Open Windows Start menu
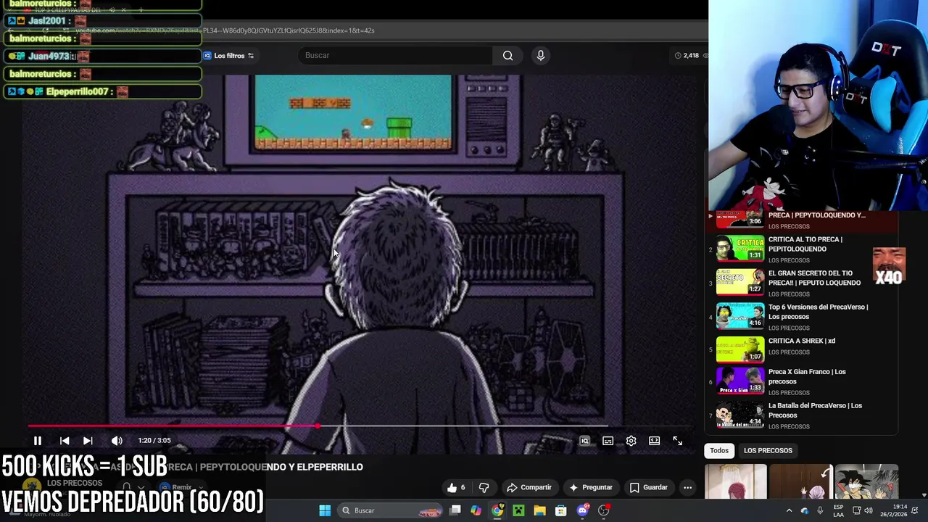 pos(325,510)
